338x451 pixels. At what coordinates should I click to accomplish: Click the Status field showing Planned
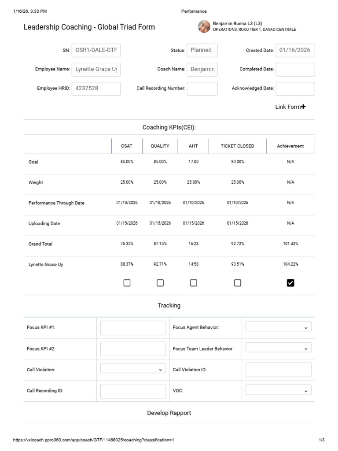[x=202, y=50]
